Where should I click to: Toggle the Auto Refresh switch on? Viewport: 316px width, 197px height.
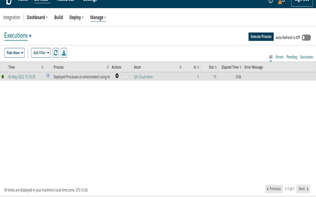pos(306,37)
